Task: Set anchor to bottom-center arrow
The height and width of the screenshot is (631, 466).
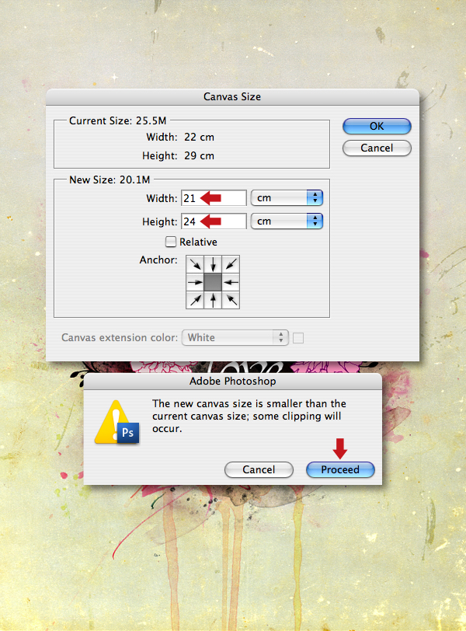Action: 213,300
